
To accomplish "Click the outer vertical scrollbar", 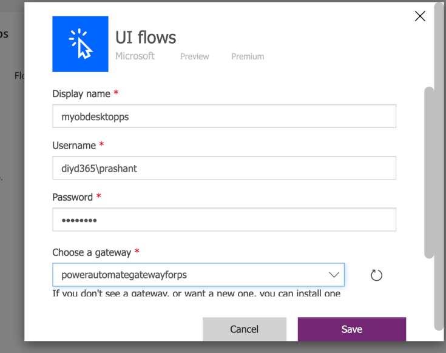I will point(439,166).
